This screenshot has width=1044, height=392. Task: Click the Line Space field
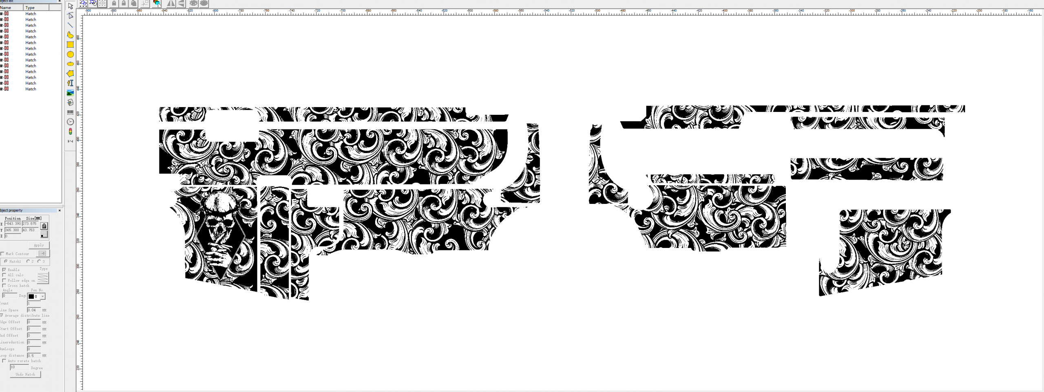pyautogui.click(x=33, y=310)
